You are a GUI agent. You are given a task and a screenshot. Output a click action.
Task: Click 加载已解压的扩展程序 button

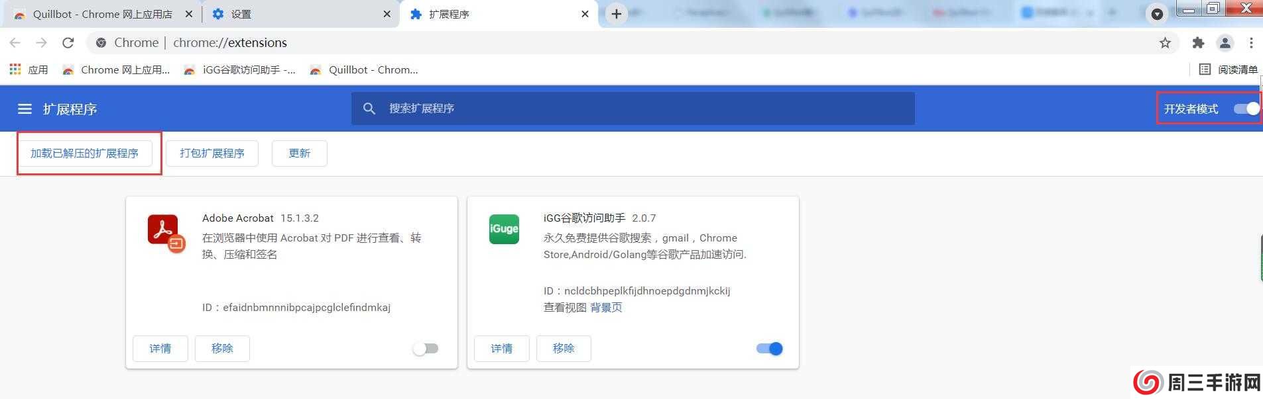[85, 154]
